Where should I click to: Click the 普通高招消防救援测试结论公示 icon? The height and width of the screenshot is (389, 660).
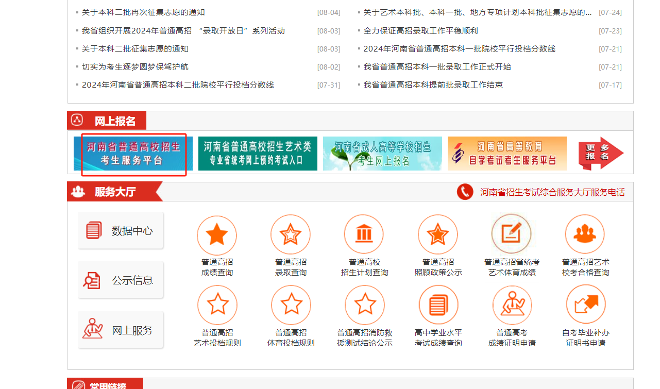coord(364,305)
